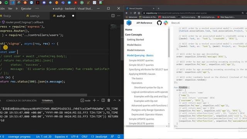Image resolution: width=247 pixels, height=139 pixels.
Task: Open the Ver menu
Action: (10, 8)
